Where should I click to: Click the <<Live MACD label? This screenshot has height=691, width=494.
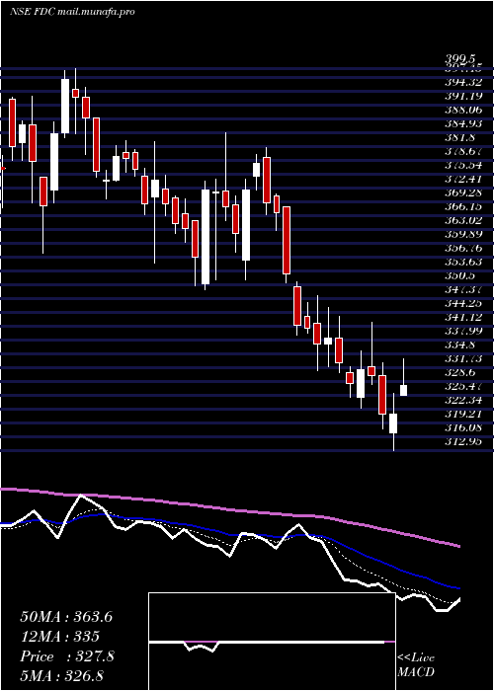point(416,664)
